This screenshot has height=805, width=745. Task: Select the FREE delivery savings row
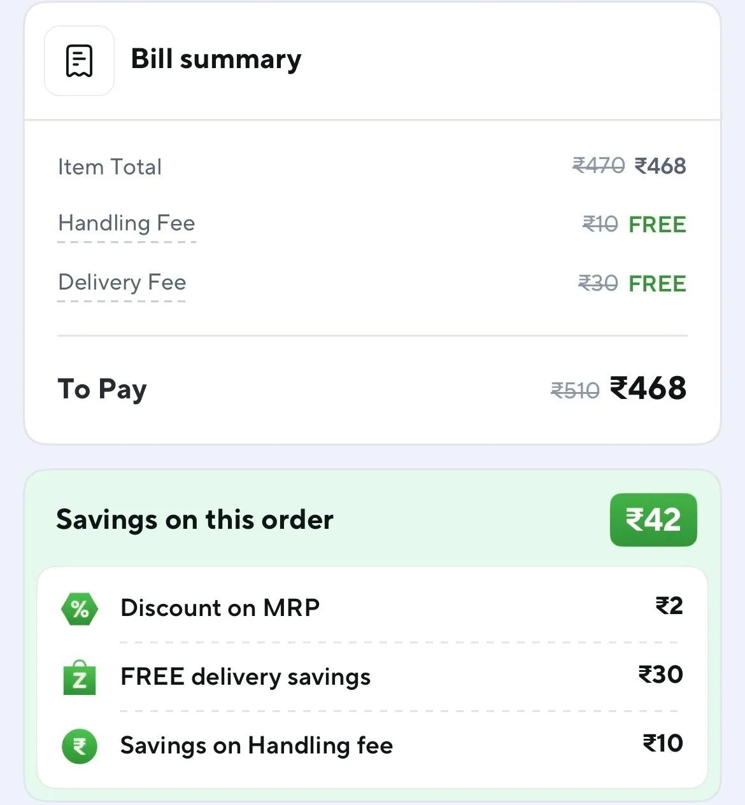click(372, 676)
